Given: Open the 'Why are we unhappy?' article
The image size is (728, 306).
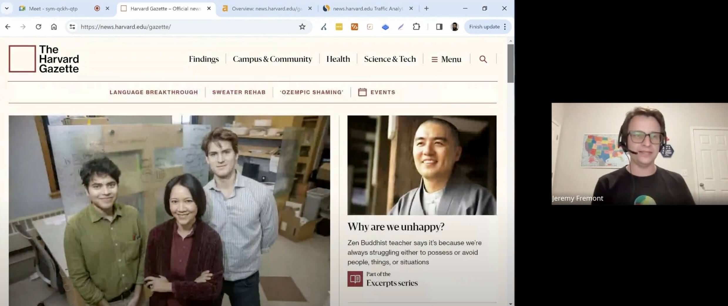Looking at the screenshot, I should pyautogui.click(x=396, y=227).
